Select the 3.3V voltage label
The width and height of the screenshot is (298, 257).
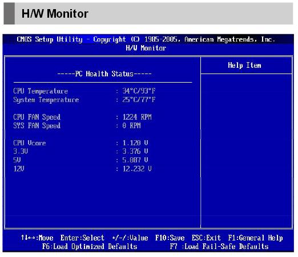coord(21,152)
